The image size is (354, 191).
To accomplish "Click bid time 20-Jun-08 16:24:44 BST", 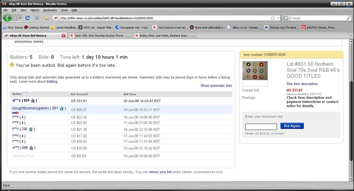I will coord(142,101).
